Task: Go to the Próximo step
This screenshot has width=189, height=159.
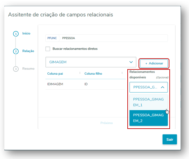Action: click(x=106, y=123)
